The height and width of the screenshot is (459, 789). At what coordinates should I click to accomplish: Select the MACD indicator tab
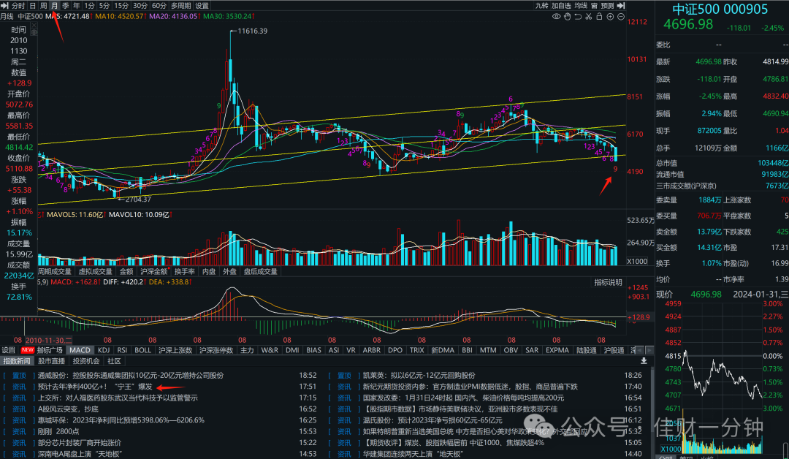point(80,350)
